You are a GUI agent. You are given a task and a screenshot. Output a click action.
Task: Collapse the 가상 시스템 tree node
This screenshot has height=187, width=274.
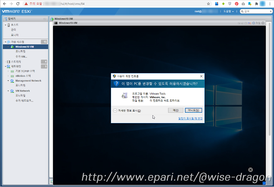click(x=5, y=42)
